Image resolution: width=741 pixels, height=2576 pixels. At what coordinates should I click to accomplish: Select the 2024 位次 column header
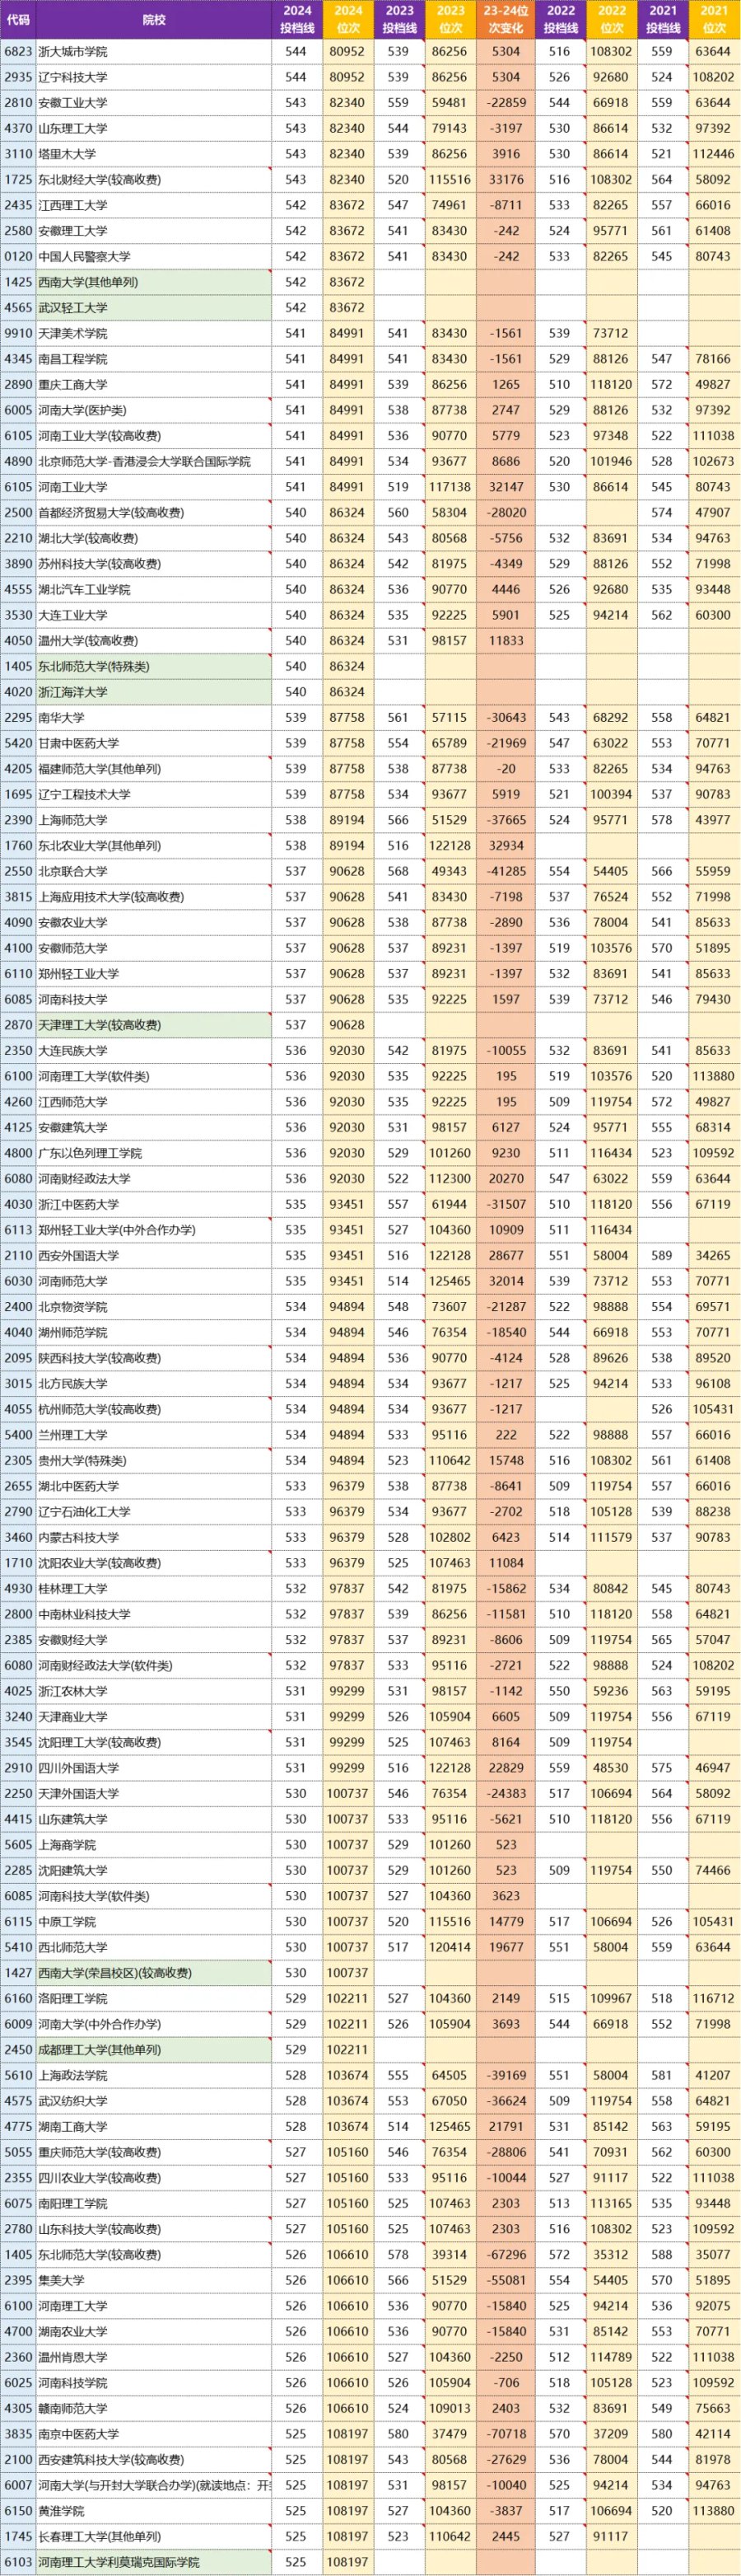pos(347,19)
